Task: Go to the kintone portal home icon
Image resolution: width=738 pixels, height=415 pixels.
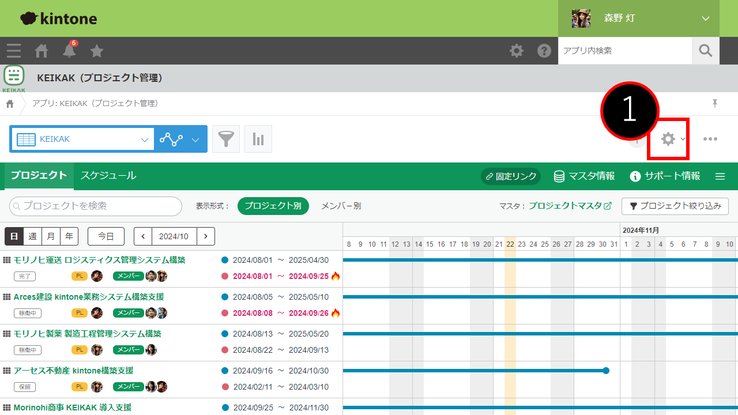Action: 42,51
